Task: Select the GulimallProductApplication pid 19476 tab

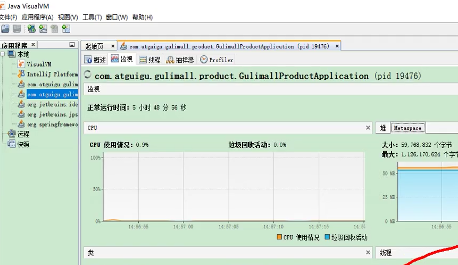Action: point(229,46)
